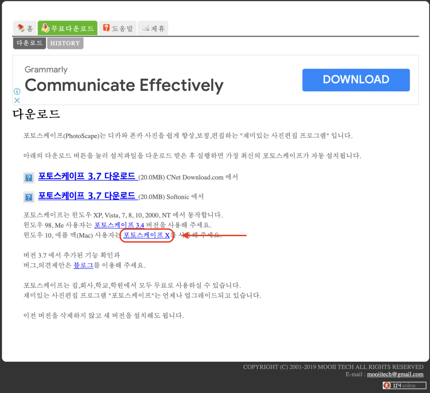This screenshot has width=430, height=393.
Task: Close the Grammarly advertisement
Action: (17, 100)
